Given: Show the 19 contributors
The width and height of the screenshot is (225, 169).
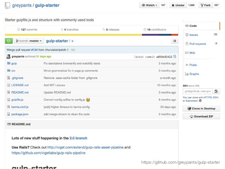Looking at the screenshot, I should pos(155,30).
